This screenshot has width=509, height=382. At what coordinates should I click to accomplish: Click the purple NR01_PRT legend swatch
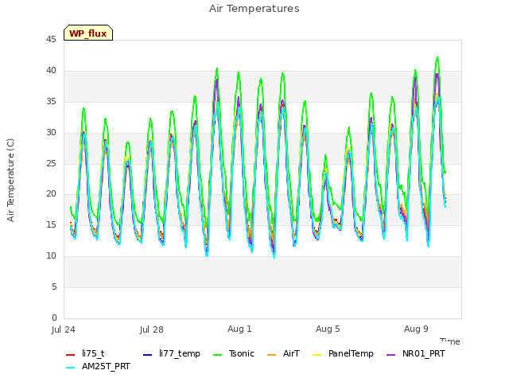[x=390, y=354]
